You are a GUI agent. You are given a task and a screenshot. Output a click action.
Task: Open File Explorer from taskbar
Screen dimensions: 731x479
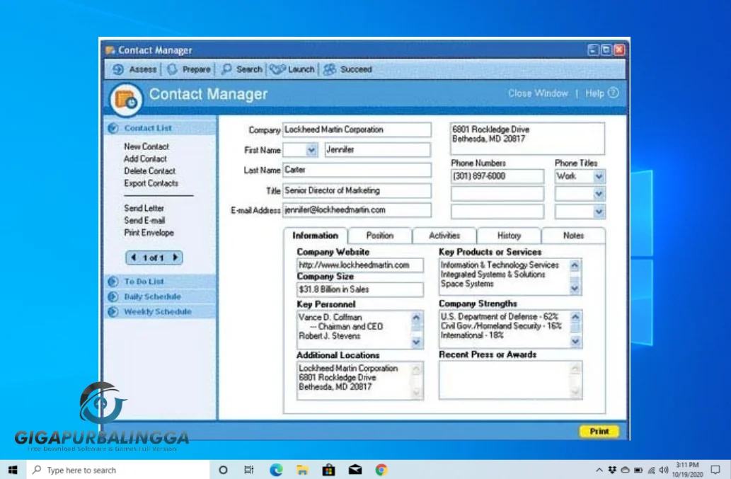pyautogui.click(x=302, y=470)
